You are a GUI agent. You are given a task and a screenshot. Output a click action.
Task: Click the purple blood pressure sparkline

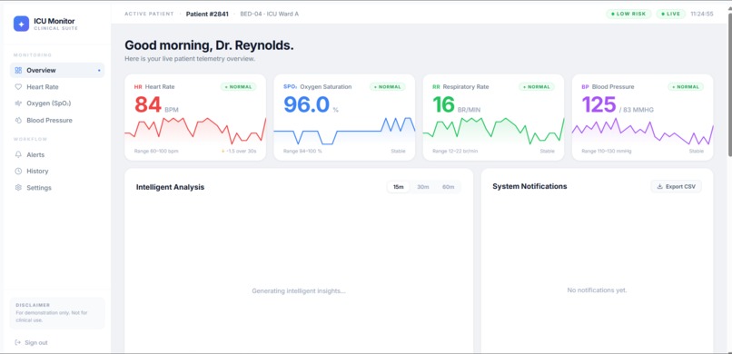642,131
